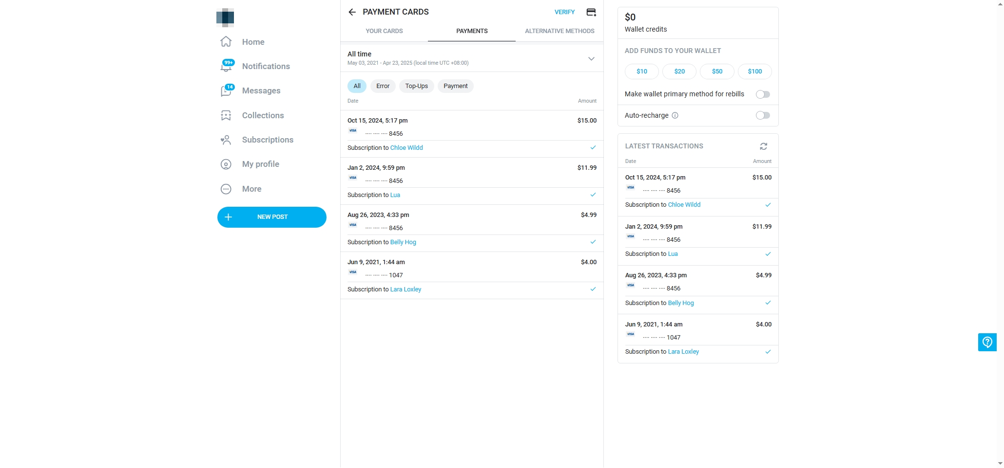Click the back arrow next to Payment Cards
Image resolution: width=1004 pixels, height=468 pixels.
point(352,12)
